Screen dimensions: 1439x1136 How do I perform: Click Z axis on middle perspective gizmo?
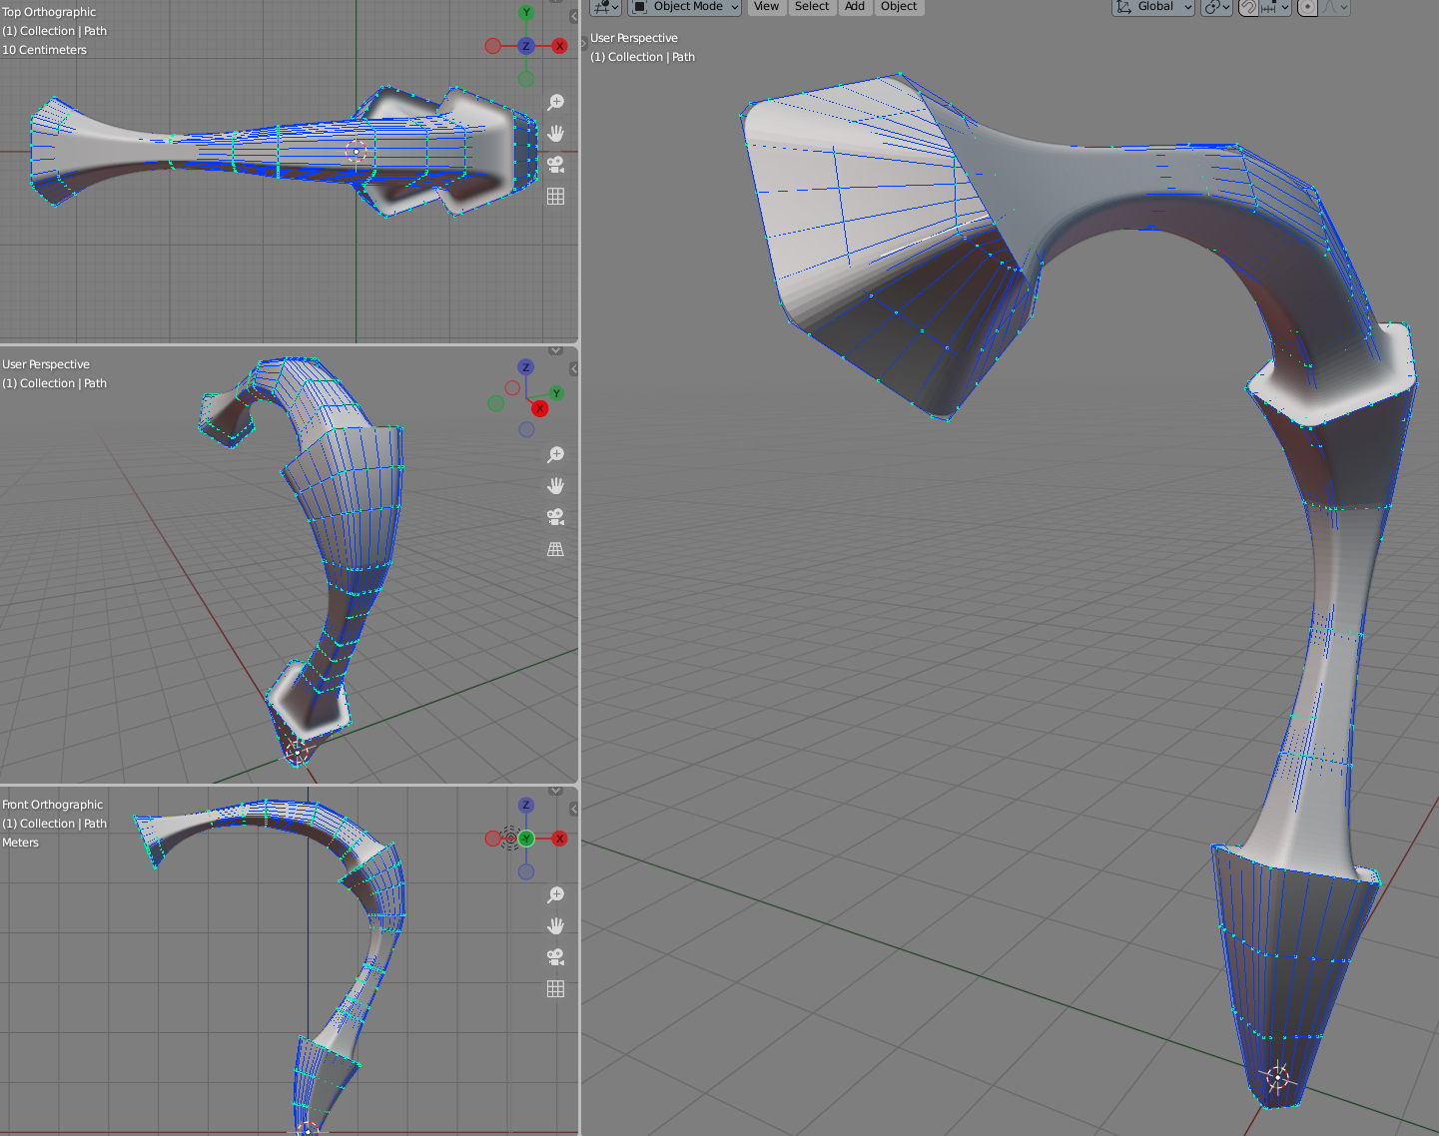tap(526, 367)
